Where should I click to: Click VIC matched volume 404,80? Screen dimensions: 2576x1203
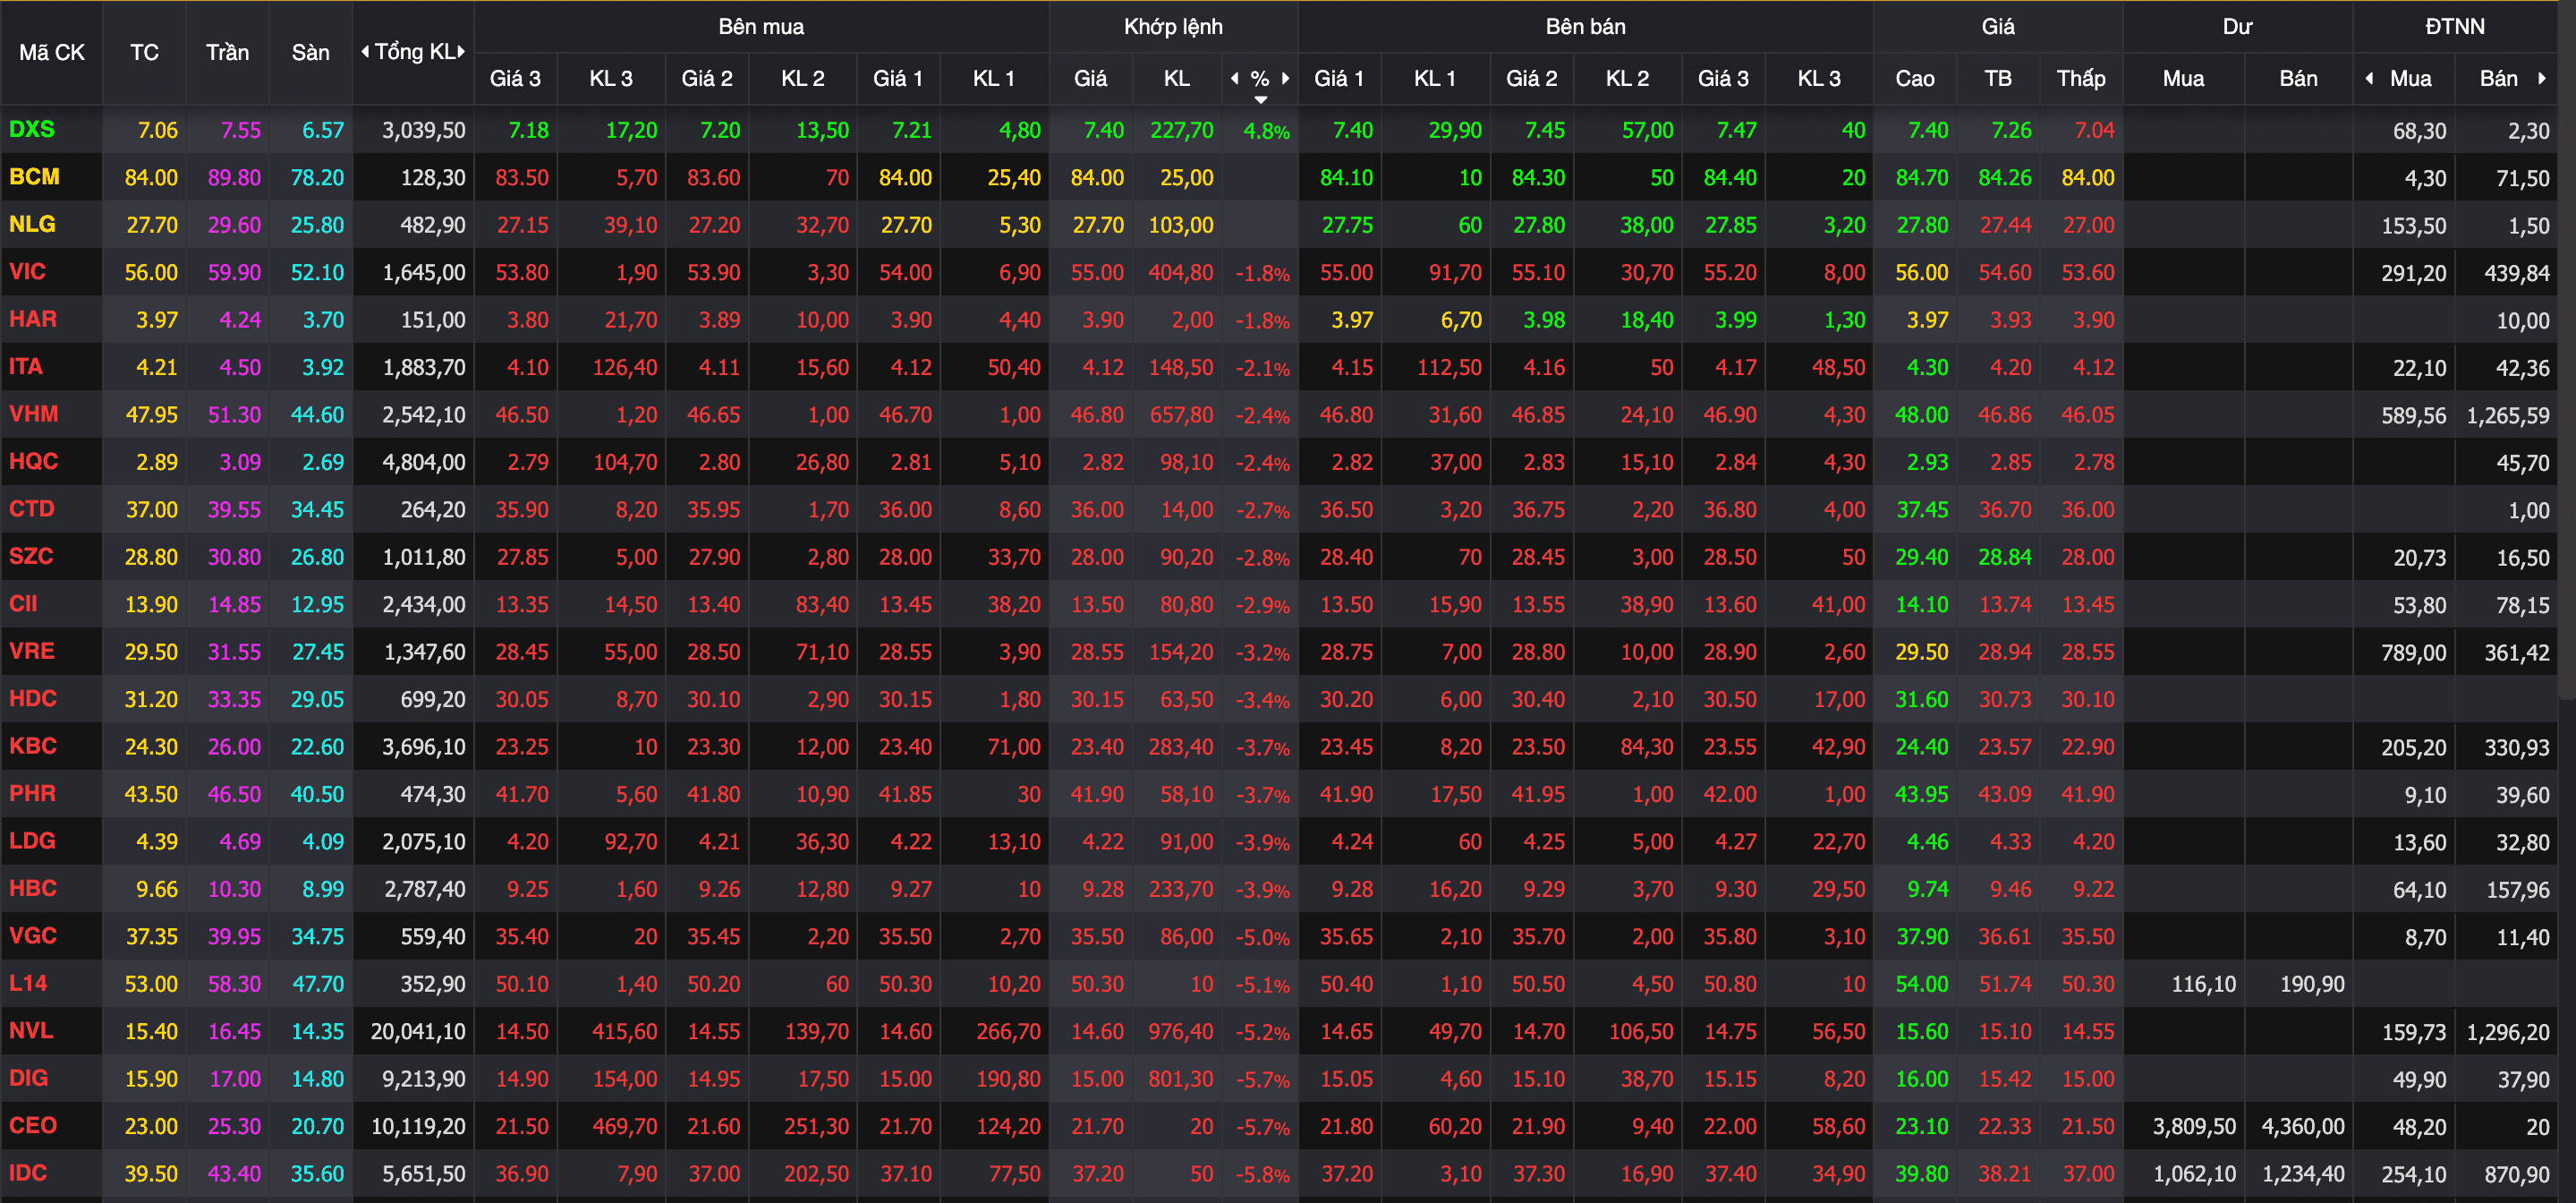(1180, 272)
